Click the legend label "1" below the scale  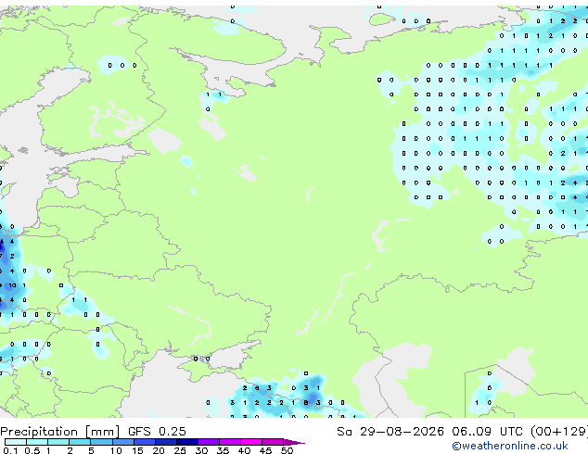48,450
